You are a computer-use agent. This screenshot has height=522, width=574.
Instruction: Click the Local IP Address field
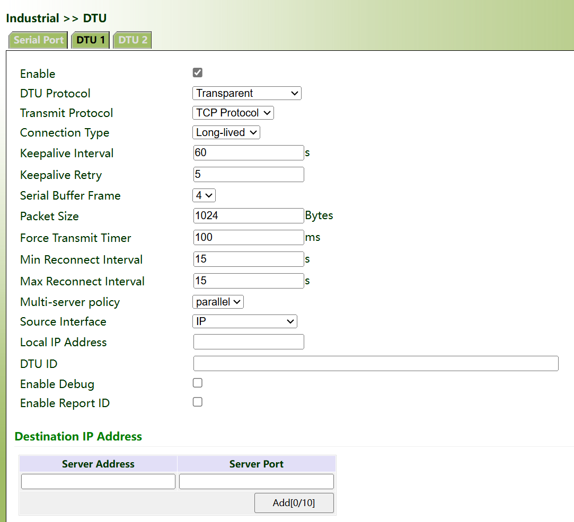(249, 342)
